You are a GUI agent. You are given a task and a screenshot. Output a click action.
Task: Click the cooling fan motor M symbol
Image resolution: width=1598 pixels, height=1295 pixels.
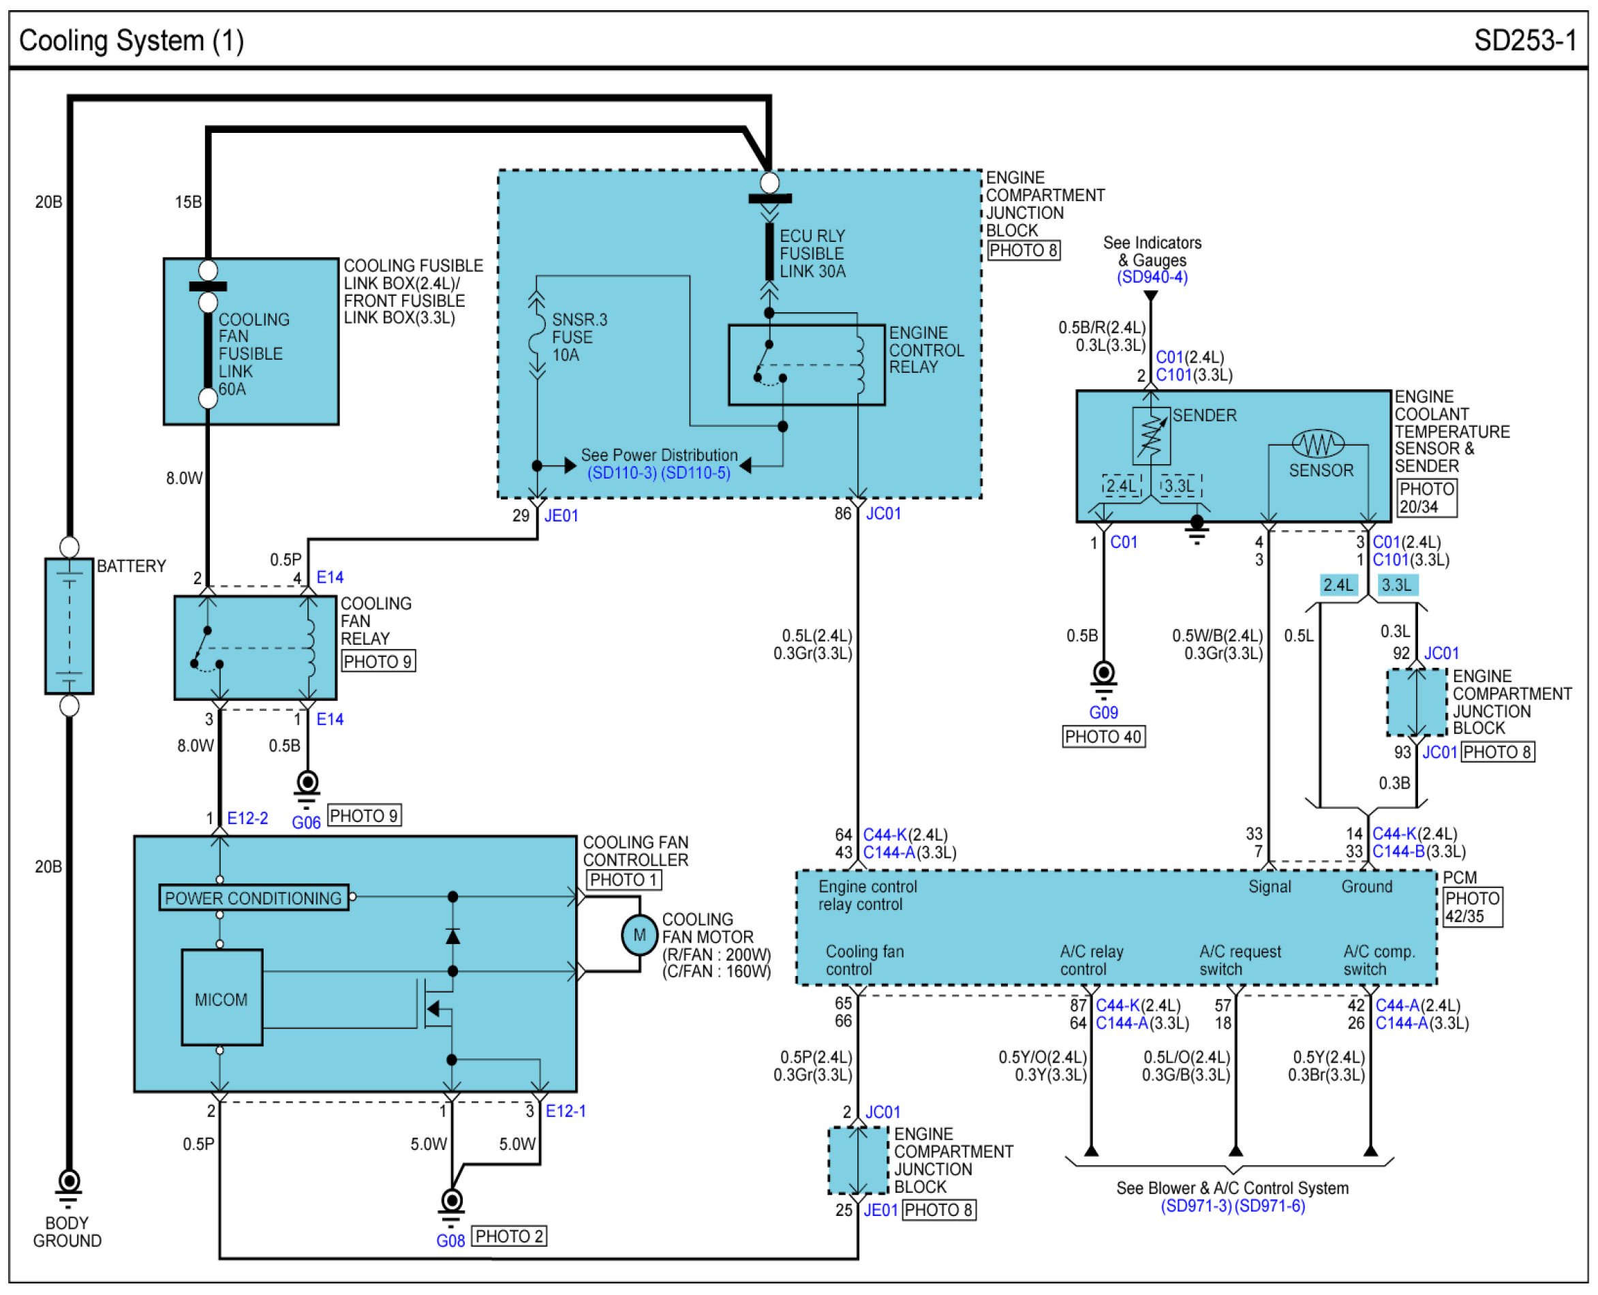coord(639,934)
